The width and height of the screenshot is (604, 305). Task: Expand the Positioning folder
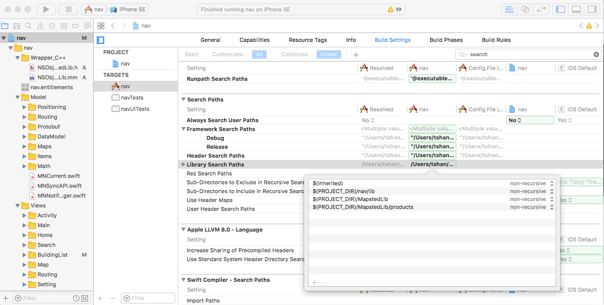click(25, 107)
